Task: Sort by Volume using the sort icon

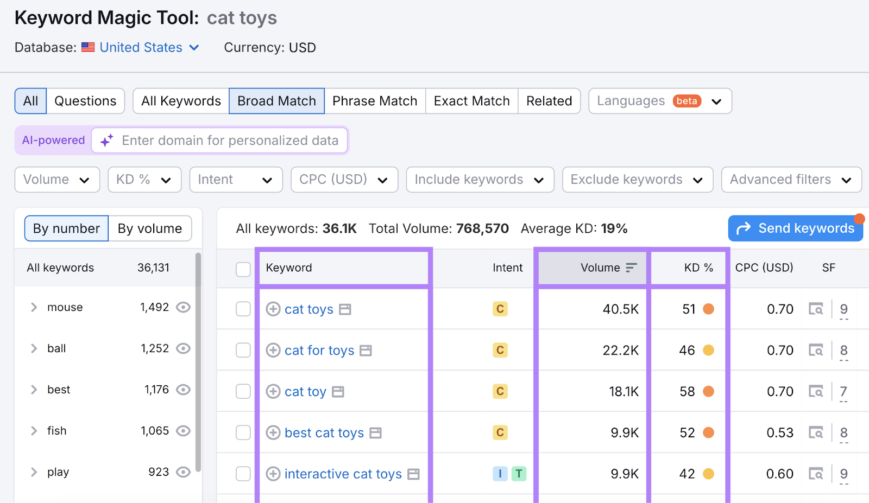Action: tap(630, 268)
